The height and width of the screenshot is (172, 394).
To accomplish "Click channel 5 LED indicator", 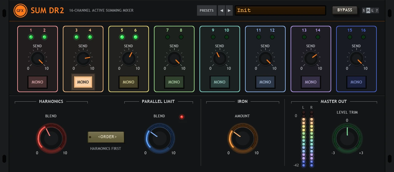I will pos(122,37).
